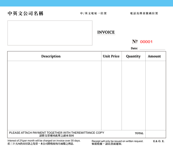Click inside the Quantity column body
This screenshot has width=173, height=153.
133,95
